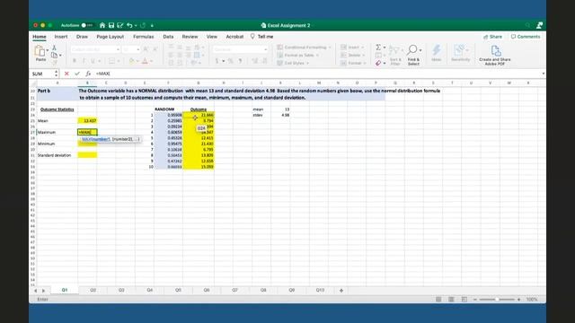
Task: Switch to Page Layout view status icon
Action: pos(451,299)
